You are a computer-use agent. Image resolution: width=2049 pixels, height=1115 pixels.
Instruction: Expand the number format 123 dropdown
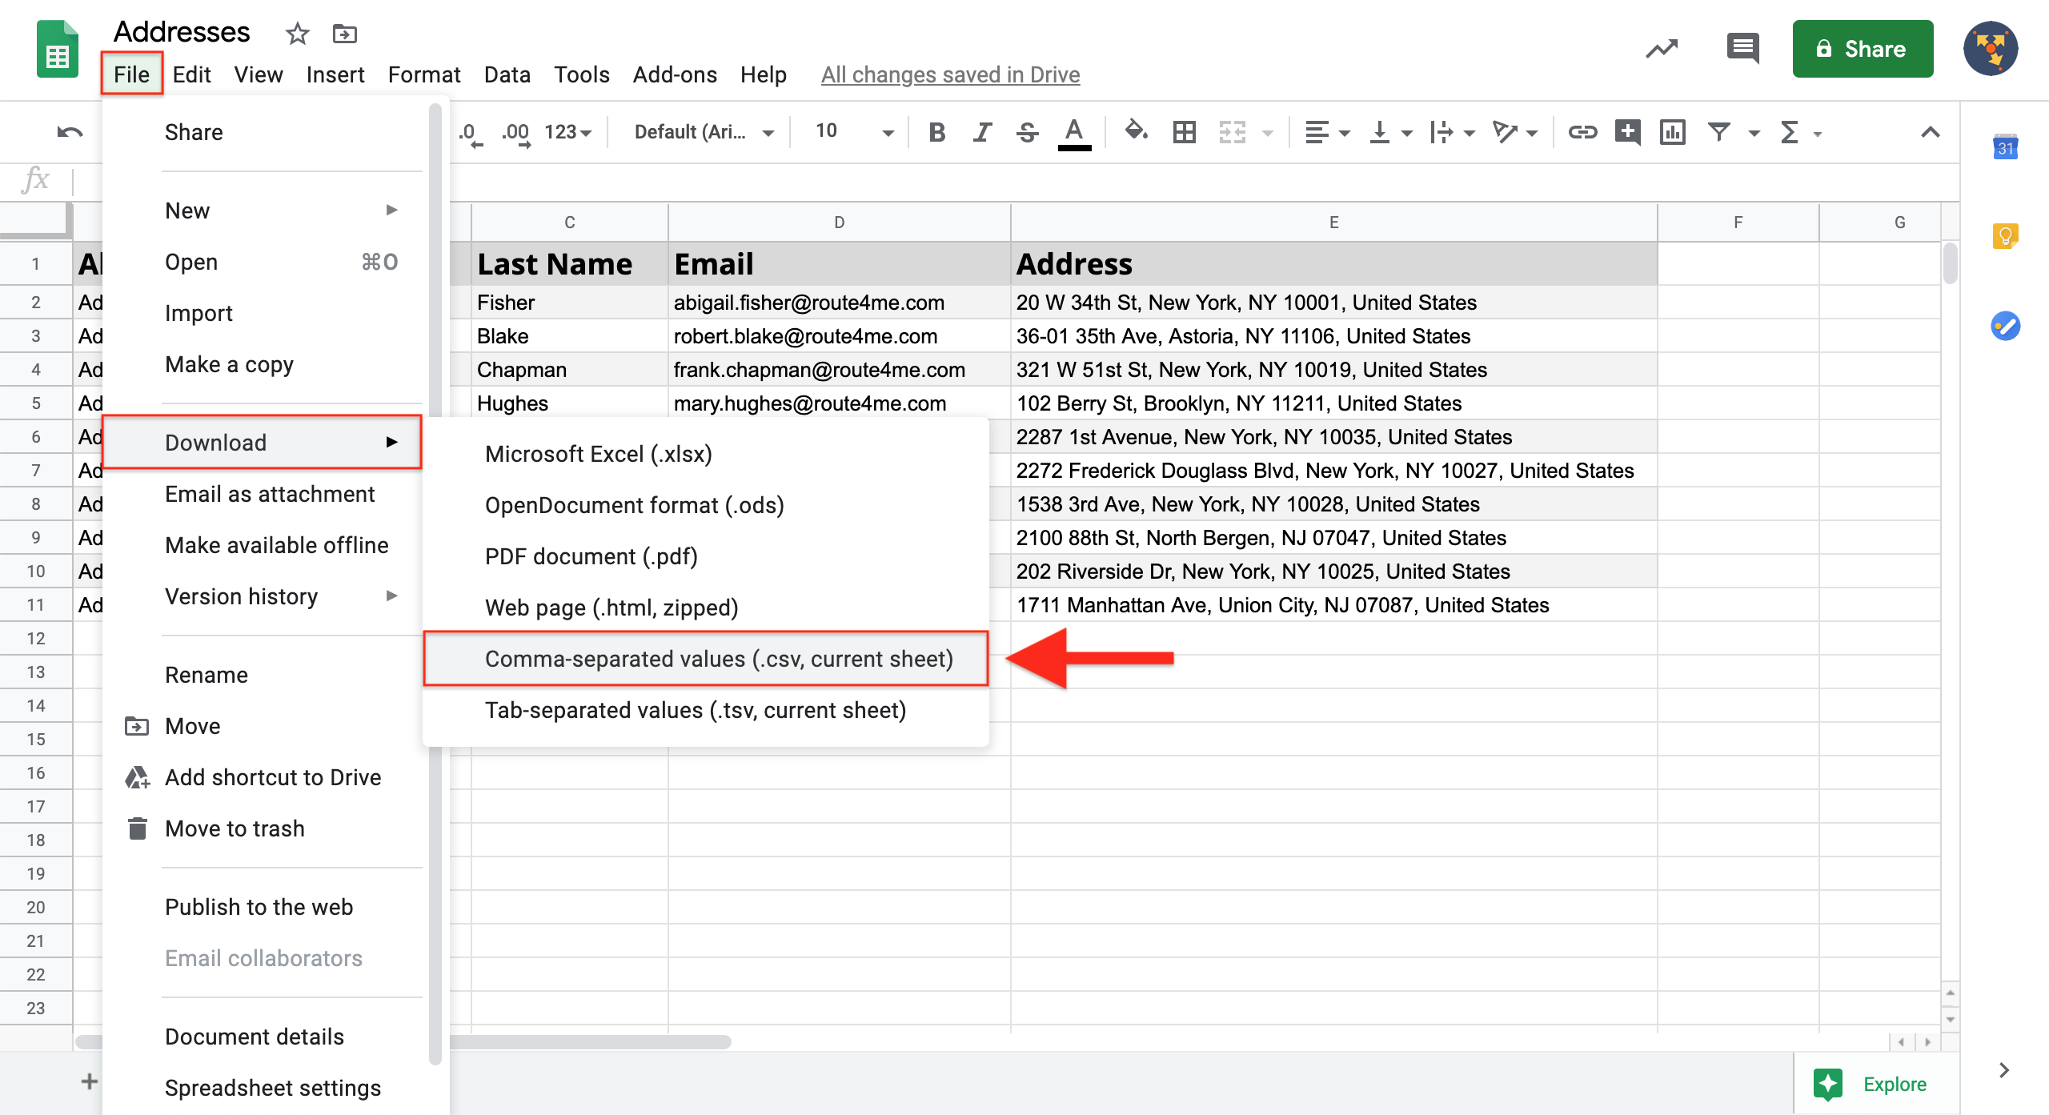point(567,132)
